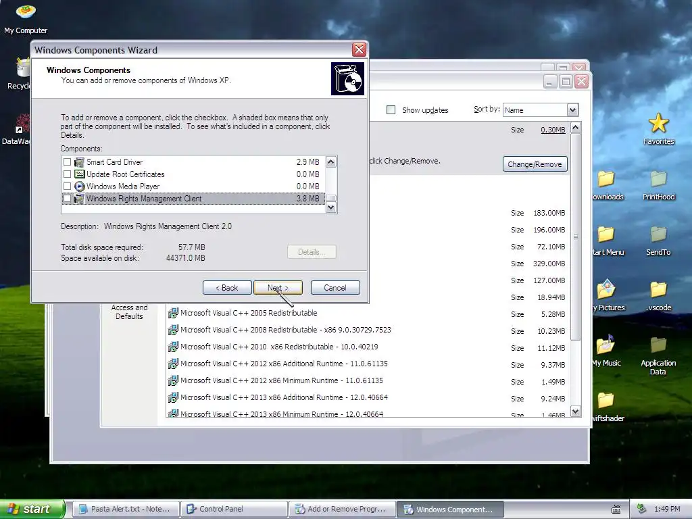Viewport: 692px width, 519px height.
Task: Click the components list scroll down arrow
Action: click(x=330, y=207)
